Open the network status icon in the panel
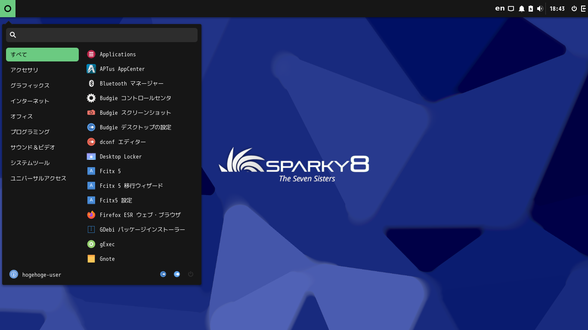 coord(511,9)
